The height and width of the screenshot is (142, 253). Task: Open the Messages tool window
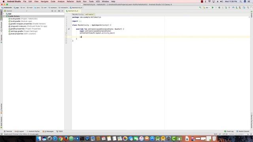pos(48,131)
